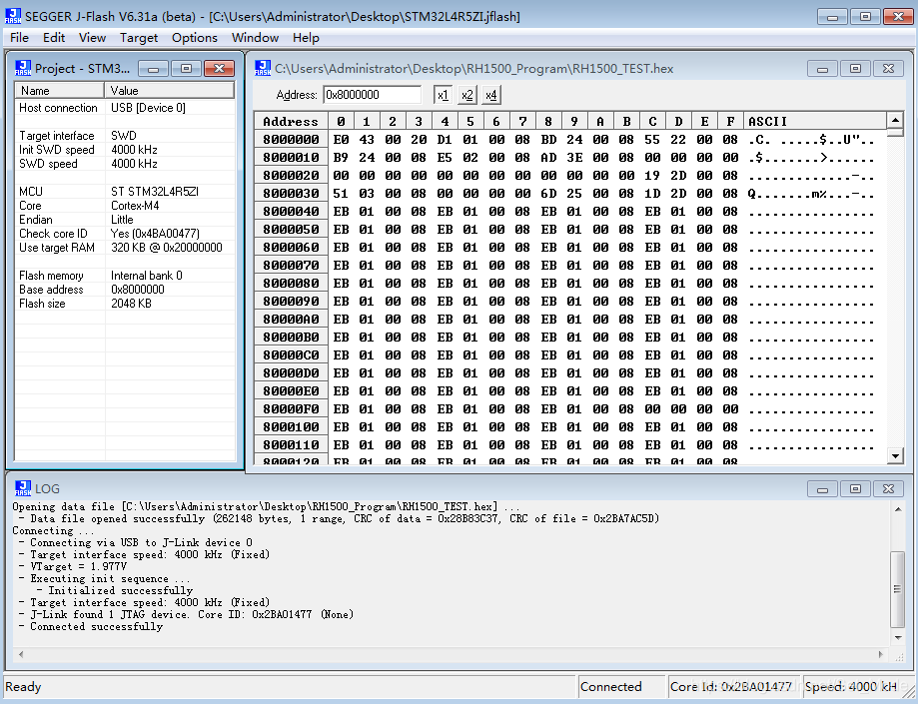Select the Base address 0x8000000 value
This screenshot has width=918, height=704.
click(138, 290)
